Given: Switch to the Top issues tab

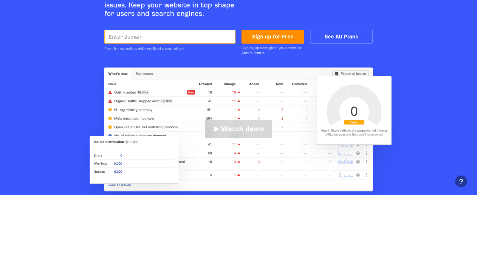Looking at the screenshot, I should tap(144, 74).
